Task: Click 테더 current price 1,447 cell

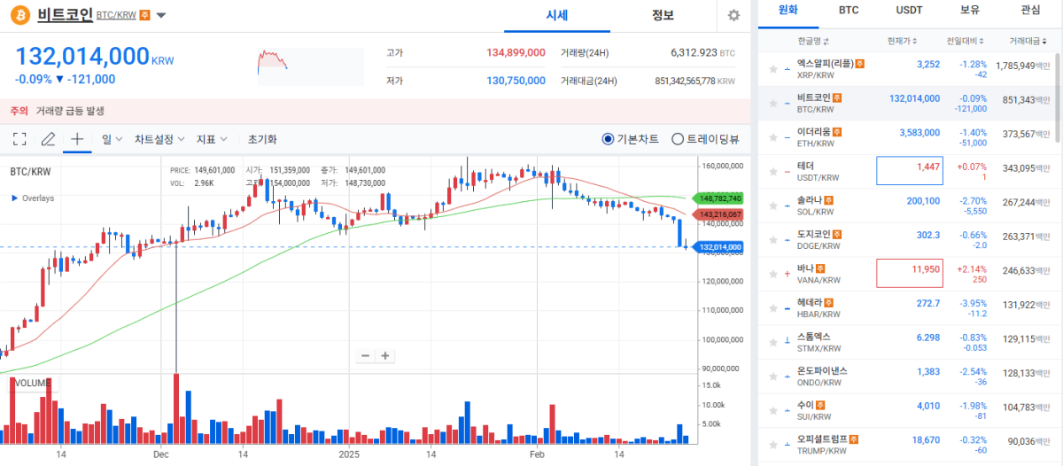Action: [x=909, y=172]
